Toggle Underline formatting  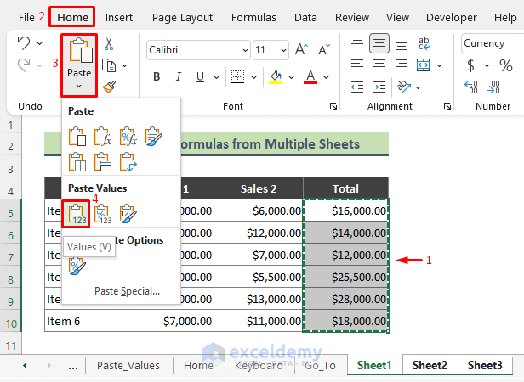[200, 77]
